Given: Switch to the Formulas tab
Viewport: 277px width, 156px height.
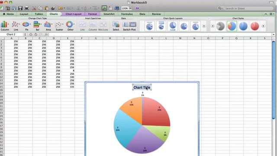Looking at the screenshot, I should point(127,14).
